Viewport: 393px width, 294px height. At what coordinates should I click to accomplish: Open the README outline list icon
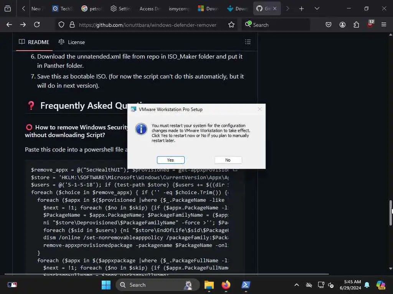click(248, 42)
